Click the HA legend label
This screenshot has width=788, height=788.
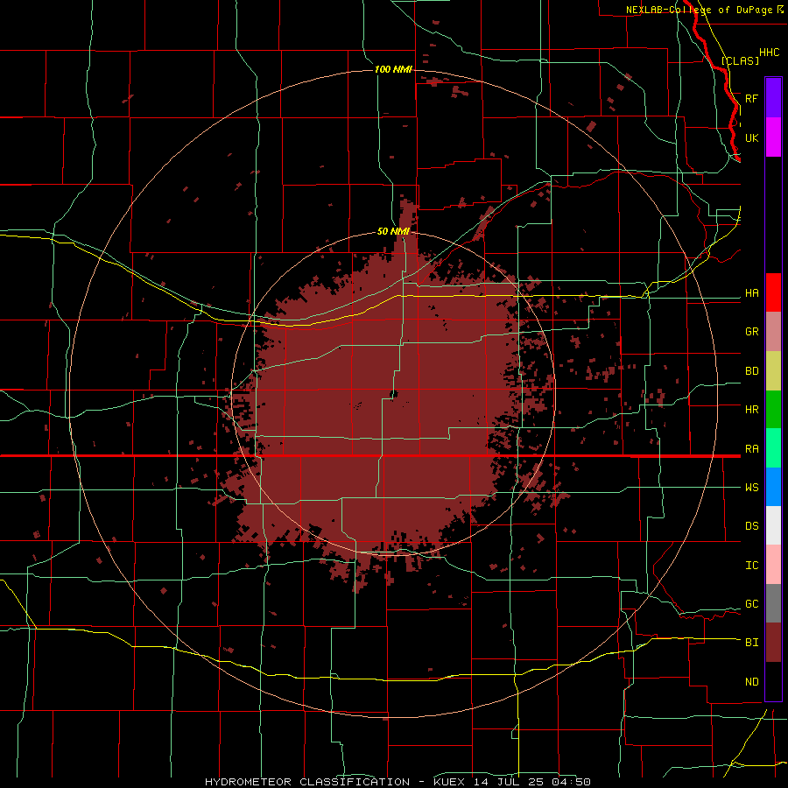pyautogui.click(x=751, y=293)
